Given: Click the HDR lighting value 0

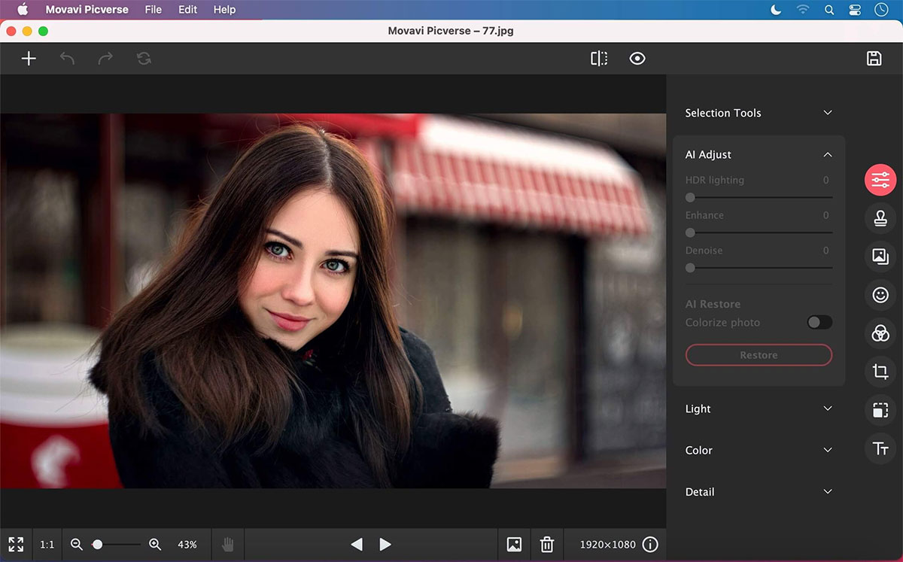Looking at the screenshot, I should coord(826,180).
